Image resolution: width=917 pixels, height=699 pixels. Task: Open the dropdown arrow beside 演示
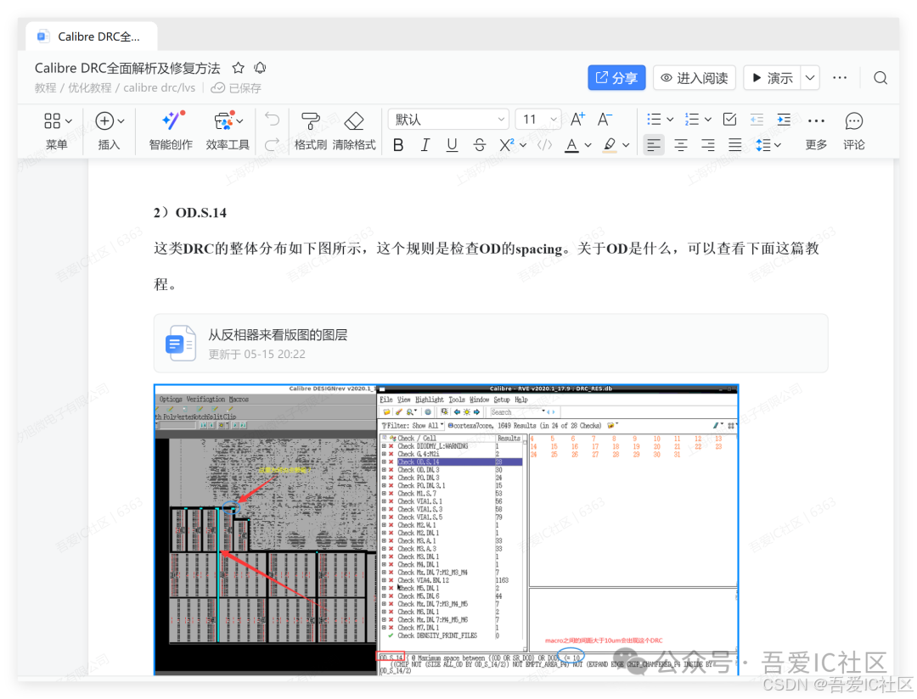point(810,78)
